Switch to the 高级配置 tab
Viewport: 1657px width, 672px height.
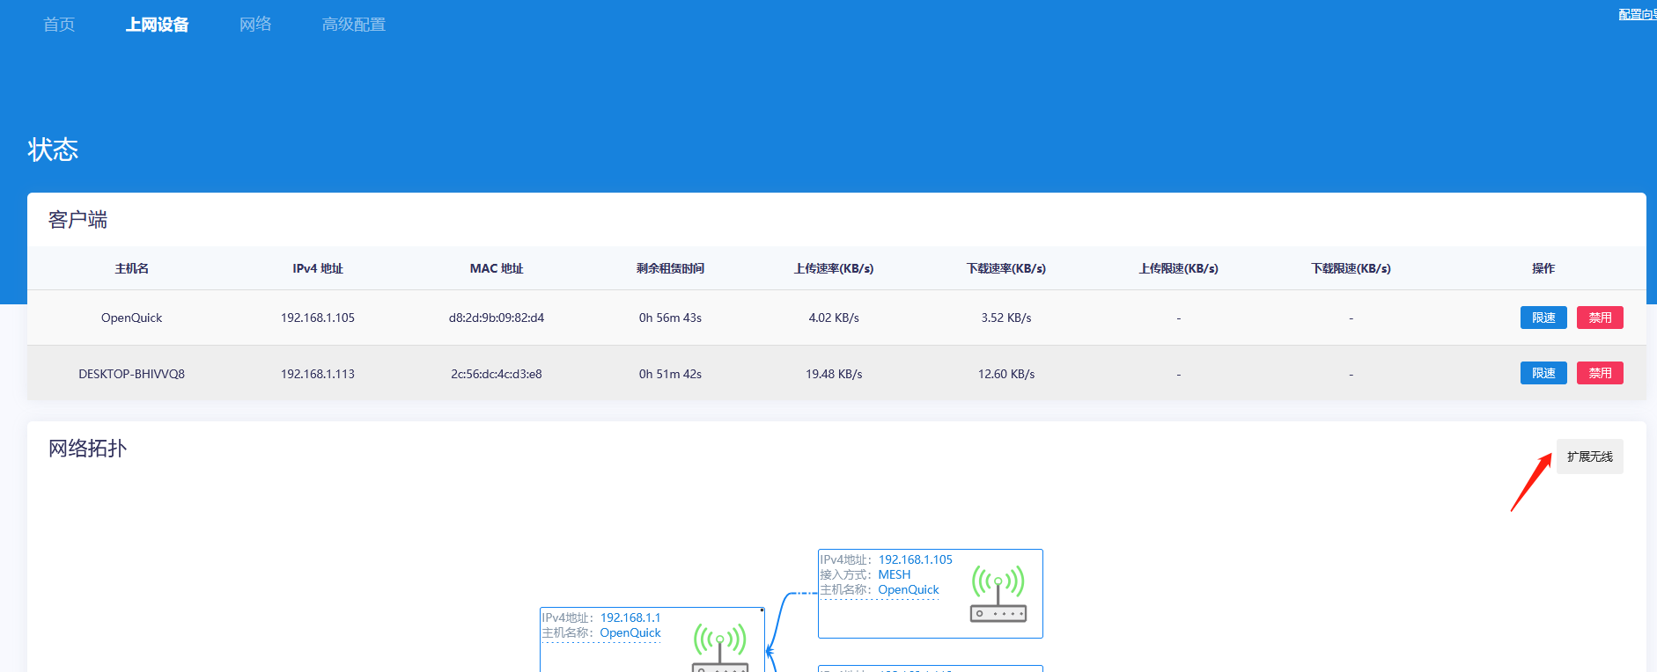coord(353,25)
